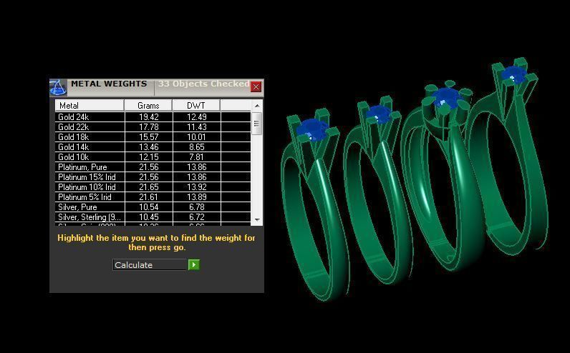The image size is (570, 353).
Task: Click the 21.61 grams cell
Action: (x=149, y=197)
